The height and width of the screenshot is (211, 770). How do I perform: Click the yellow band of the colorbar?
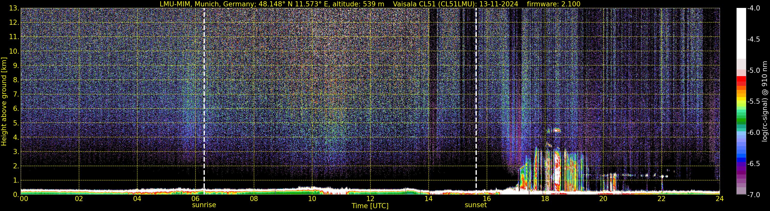pos(741,99)
